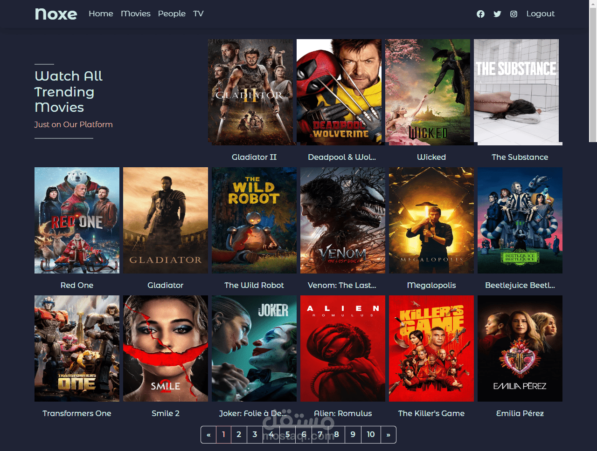Click the "Gladiator II" title text
The width and height of the screenshot is (597, 451).
[x=254, y=157]
